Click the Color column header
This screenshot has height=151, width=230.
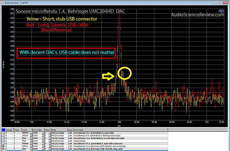pos(27,130)
